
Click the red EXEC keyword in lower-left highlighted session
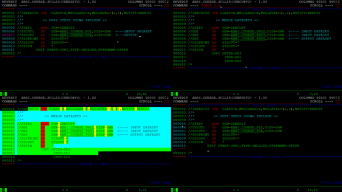[x=45, y=124]
